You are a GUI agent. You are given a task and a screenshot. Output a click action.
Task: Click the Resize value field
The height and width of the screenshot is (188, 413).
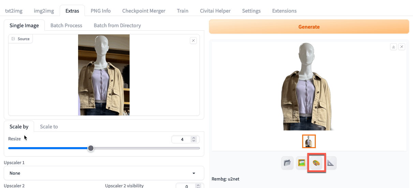click(x=182, y=139)
